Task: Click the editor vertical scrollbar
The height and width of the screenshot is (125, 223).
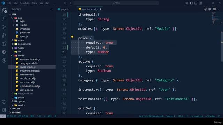Action: [x=222, y=47]
